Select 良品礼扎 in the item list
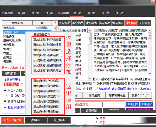The height and width of the screenshot is (127, 156). [9, 28]
